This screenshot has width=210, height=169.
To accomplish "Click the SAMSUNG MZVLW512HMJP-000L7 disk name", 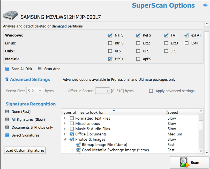I will [61, 17].
